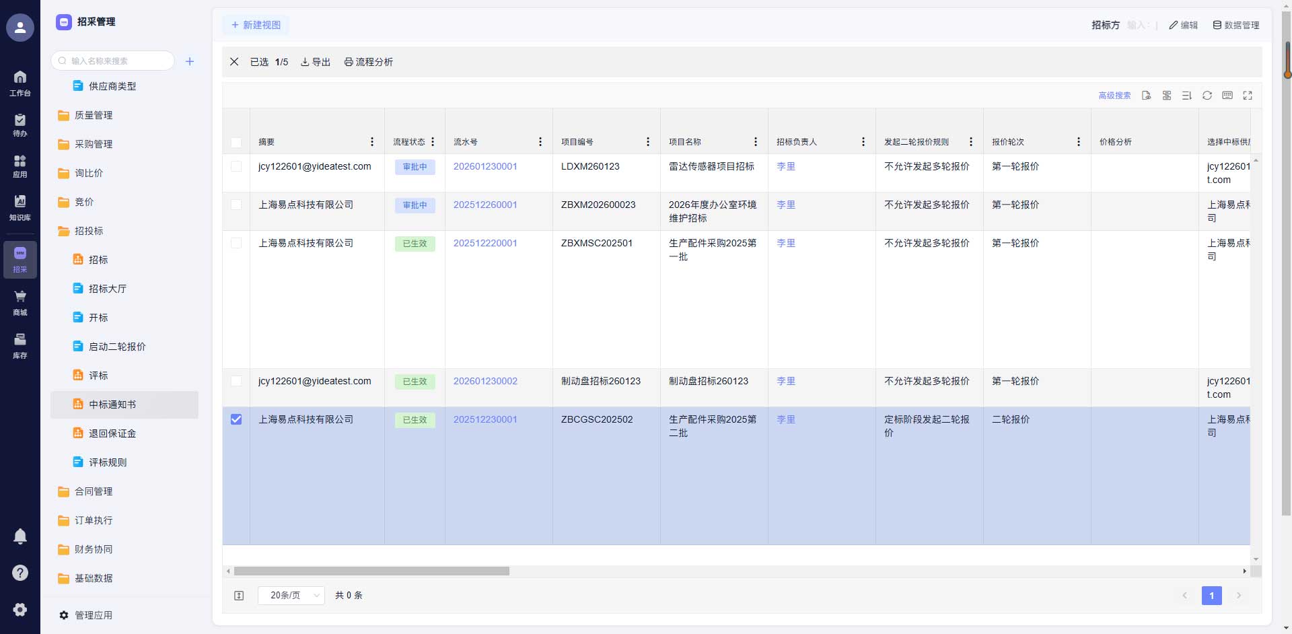Expand the 合同管理 folder
Screen dimensions: 1292x634
click(x=94, y=491)
